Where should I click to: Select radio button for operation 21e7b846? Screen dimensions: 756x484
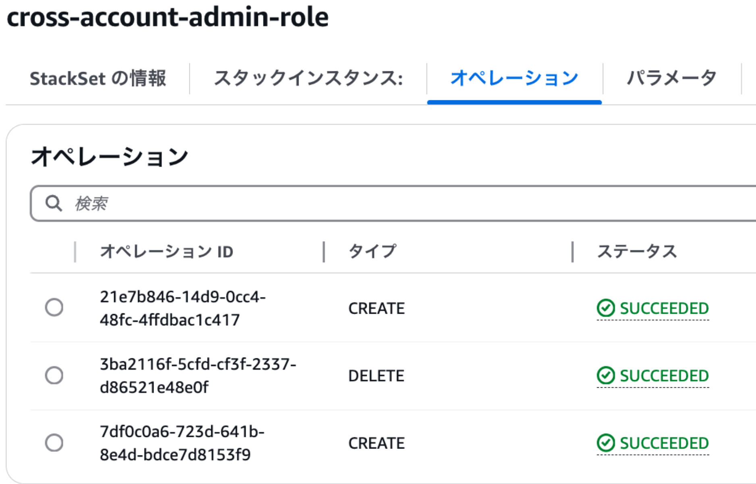54,307
